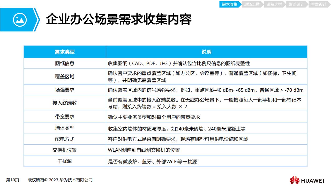
Task: Click the 需求类型 column header
Action: pyautogui.click(x=65, y=52)
